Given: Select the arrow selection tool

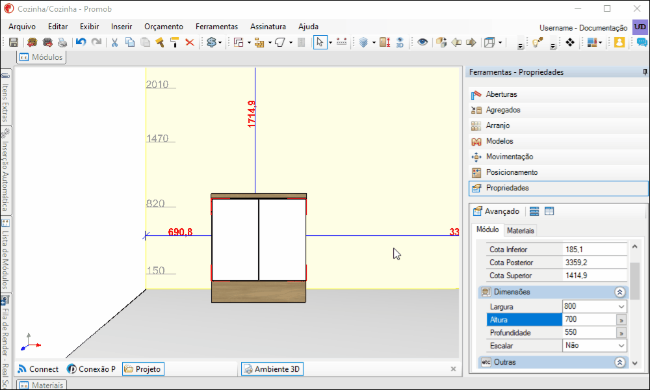Looking at the screenshot, I should coord(320,42).
